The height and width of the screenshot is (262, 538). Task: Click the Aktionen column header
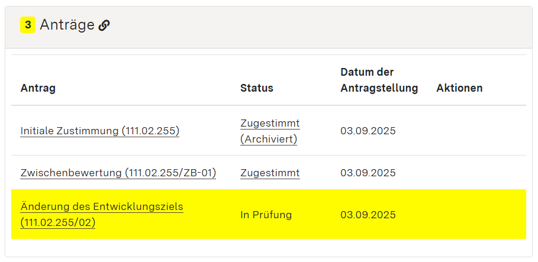click(459, 88)
